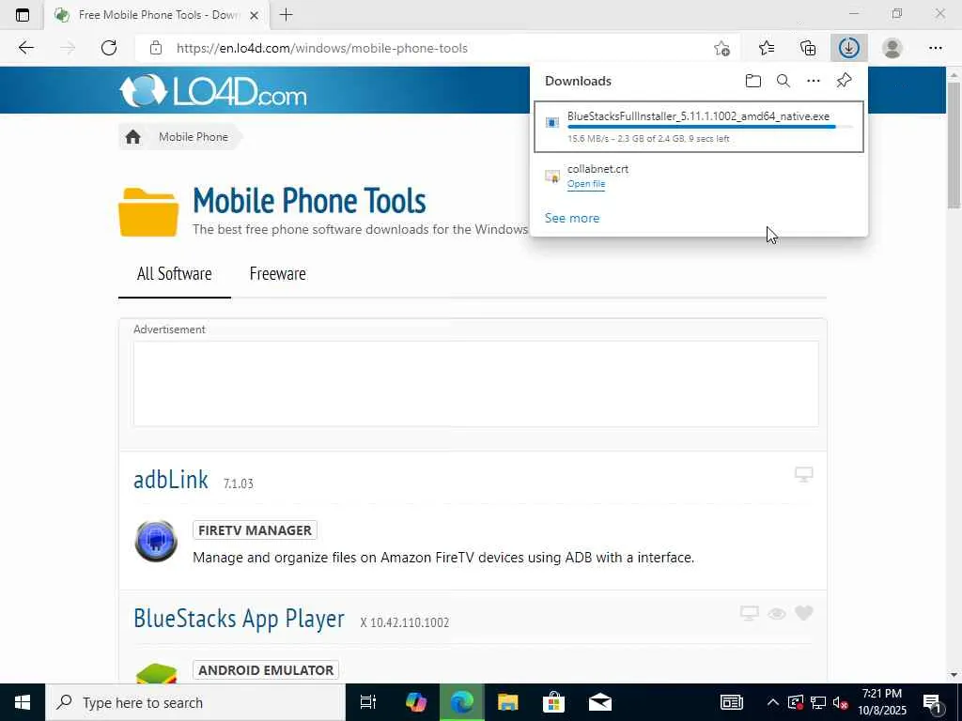Image resolution: width=962 pixels, height=721 pixels.
Task: Select BlueStacksFullInstaller download entry name
Action: tap(698, 115)
